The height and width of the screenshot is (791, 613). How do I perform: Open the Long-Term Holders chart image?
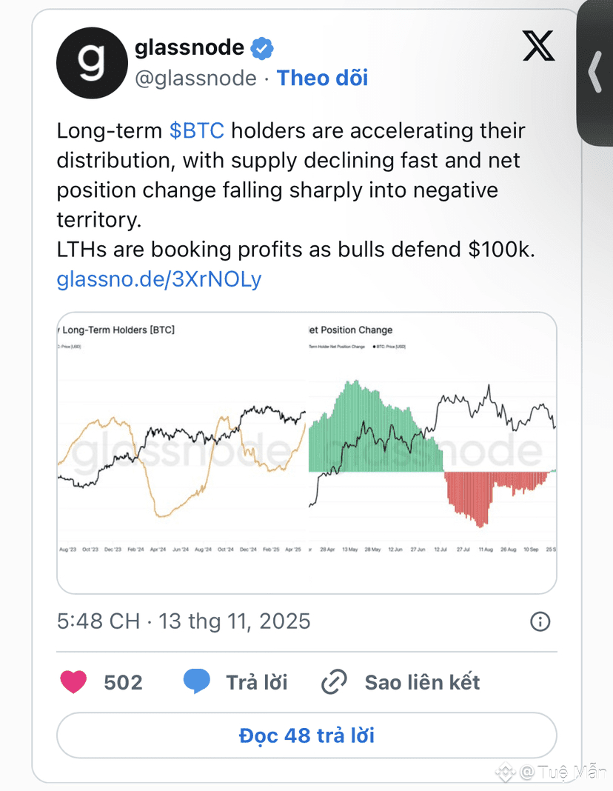pos(182,453)
